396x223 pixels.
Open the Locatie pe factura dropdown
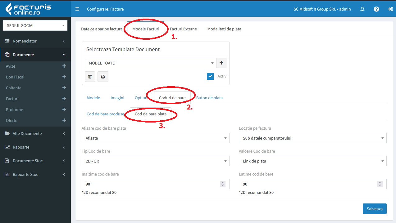(x=313, y=138)
